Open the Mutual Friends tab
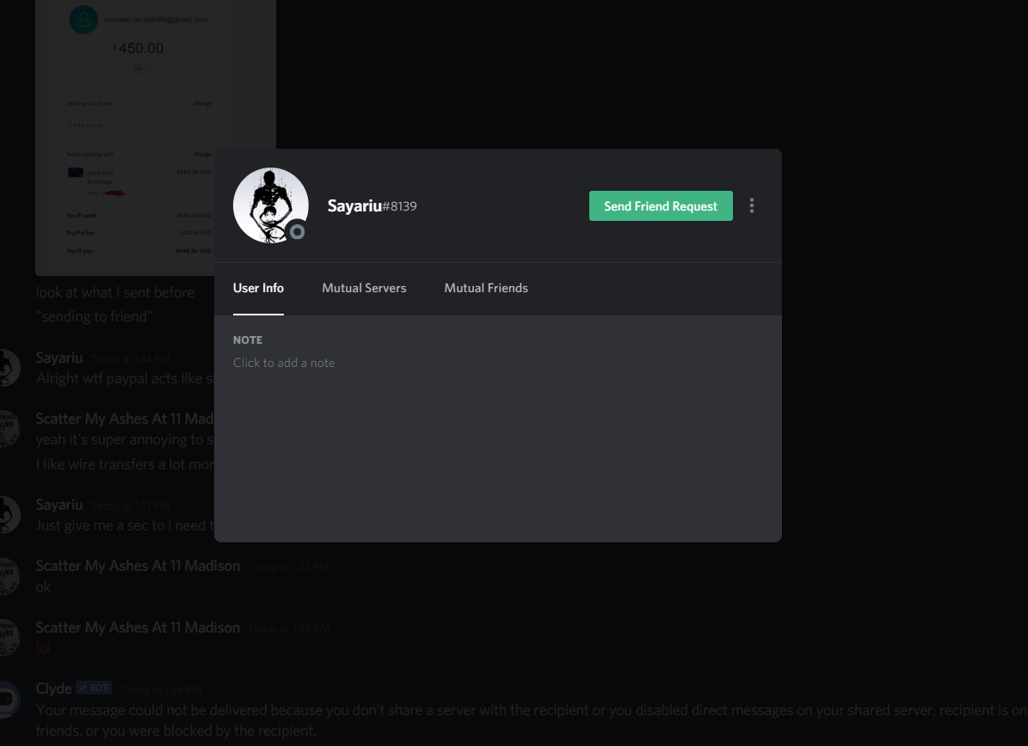Image resolution: width=1028 pixels, height=746 pixels. [x=486, y=288]
